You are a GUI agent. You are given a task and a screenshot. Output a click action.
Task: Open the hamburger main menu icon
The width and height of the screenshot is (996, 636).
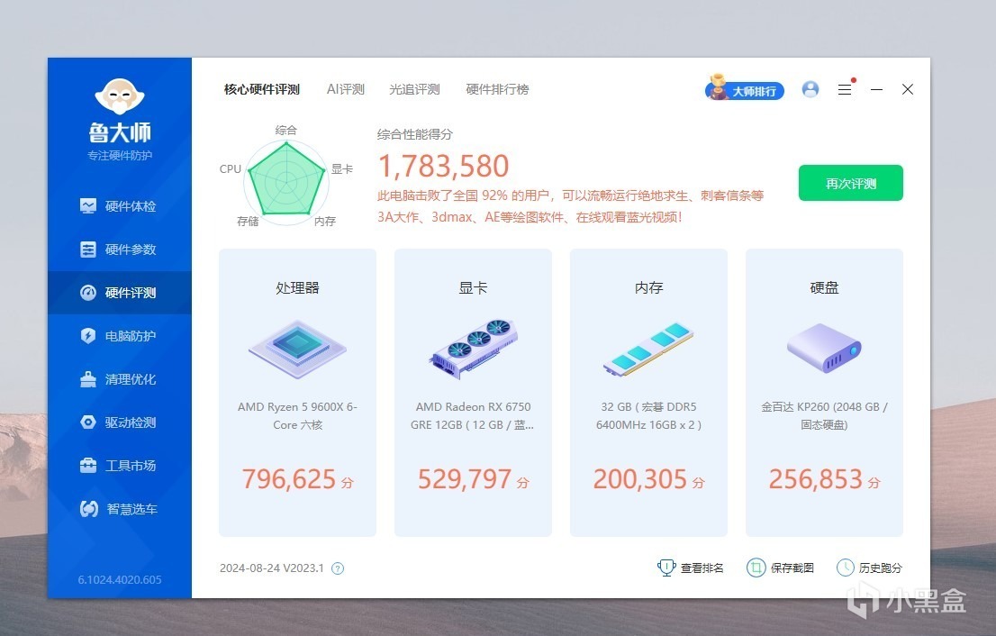pos(845,89)
